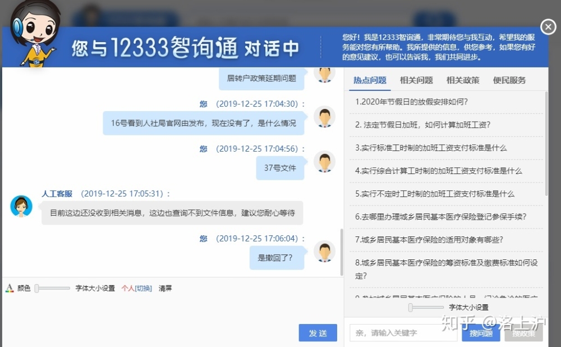This screenshot has height=347, width=561.
Task: Click the message 16号看到人社局官网由发布
Action: [204, 123]
